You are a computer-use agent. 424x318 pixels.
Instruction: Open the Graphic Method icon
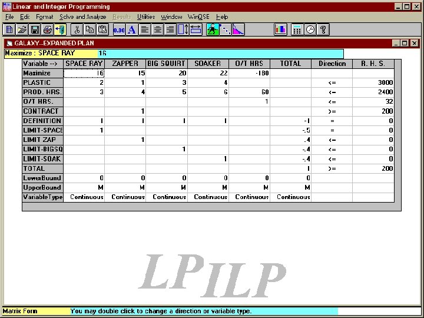click(238, 29)
